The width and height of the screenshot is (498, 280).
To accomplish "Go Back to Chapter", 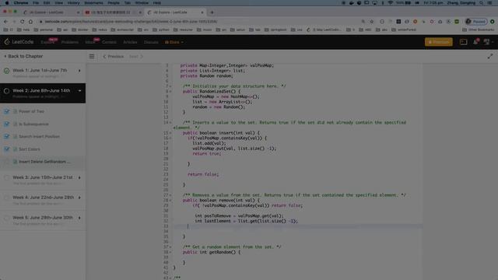I will tap(23, 56).
